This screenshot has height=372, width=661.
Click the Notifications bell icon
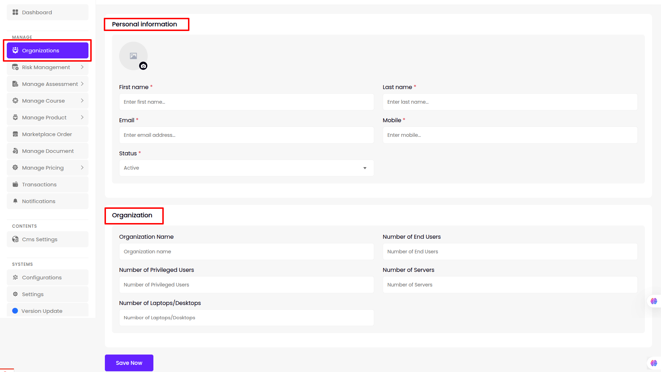pyautogui.click(x=15, y=201)
